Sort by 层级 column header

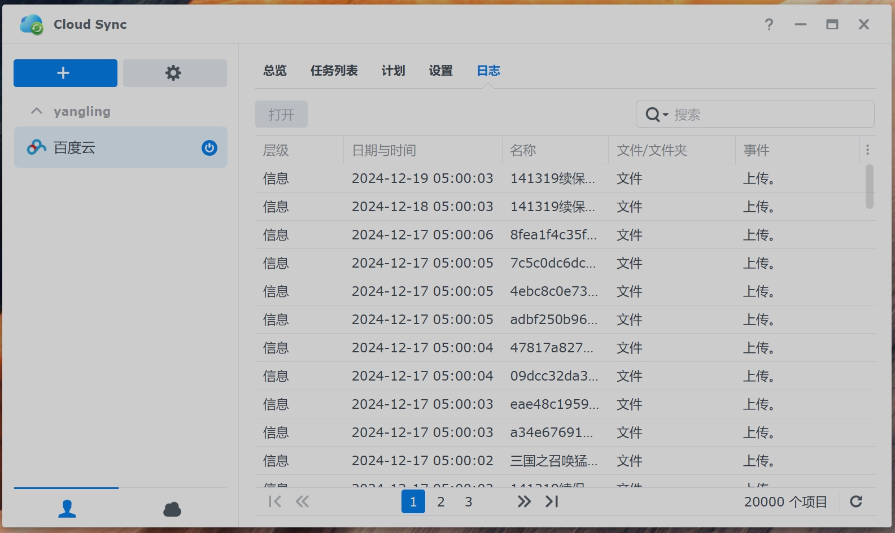(x=299, y=150)
